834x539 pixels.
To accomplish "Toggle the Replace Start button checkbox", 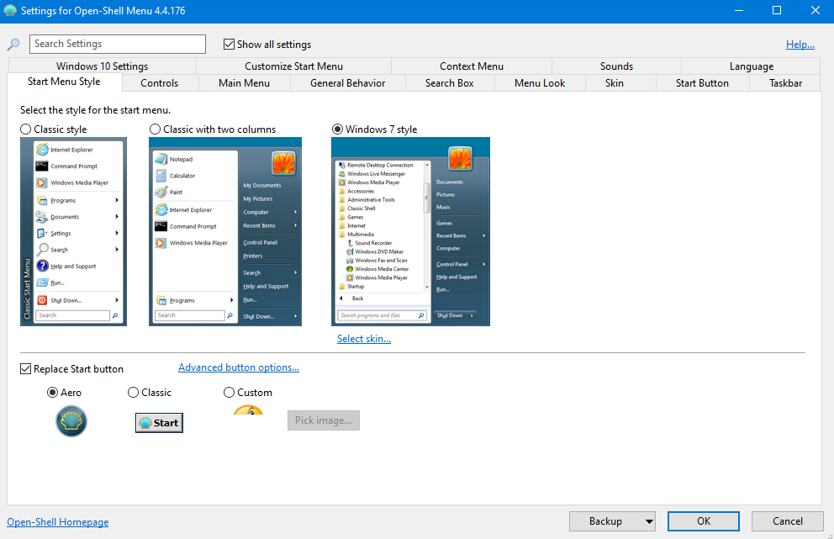I will [x=25, y=369].
